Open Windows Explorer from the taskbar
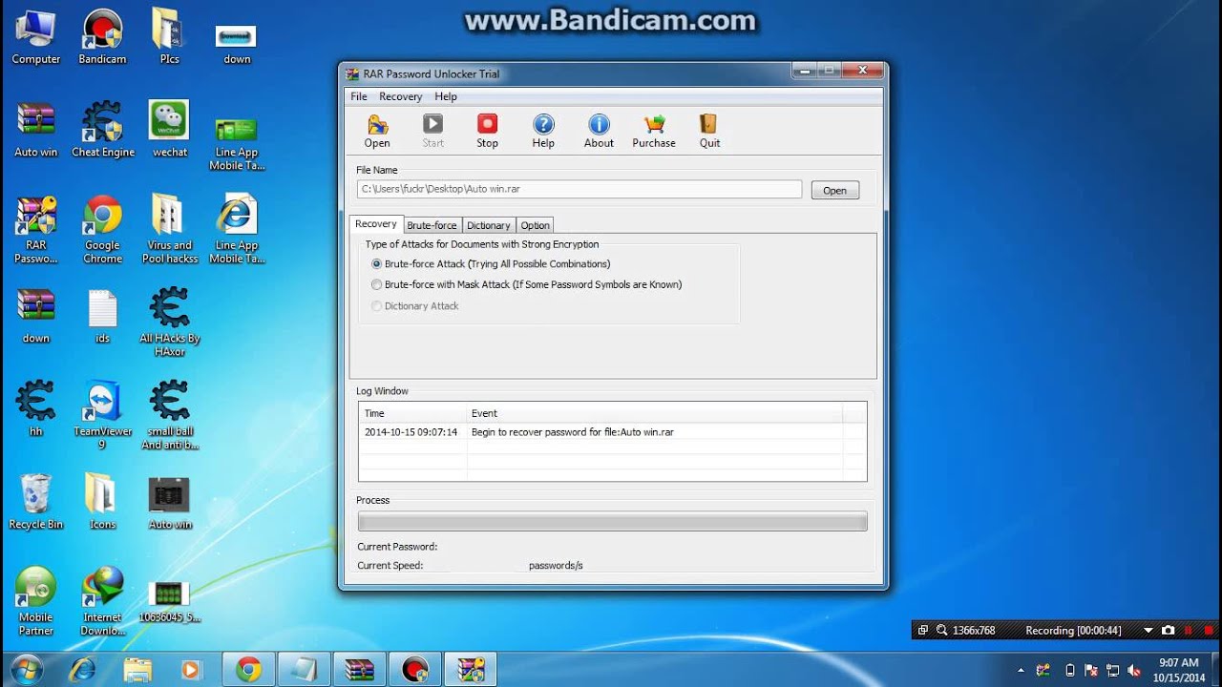Image resolution: width=1222 pixels, height=687 pixels. pyautogui.click(x=137, y=670)
